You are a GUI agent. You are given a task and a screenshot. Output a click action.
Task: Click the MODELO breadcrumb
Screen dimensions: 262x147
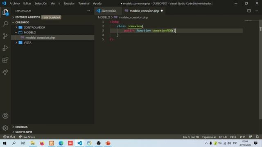pyautogui.click(x=104, y=17)
